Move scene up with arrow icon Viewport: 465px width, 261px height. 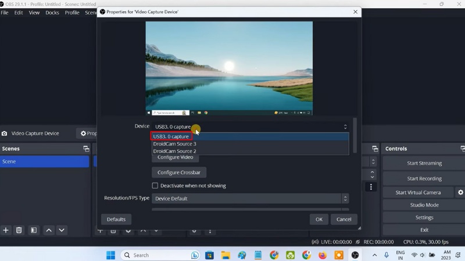[49, 230]
